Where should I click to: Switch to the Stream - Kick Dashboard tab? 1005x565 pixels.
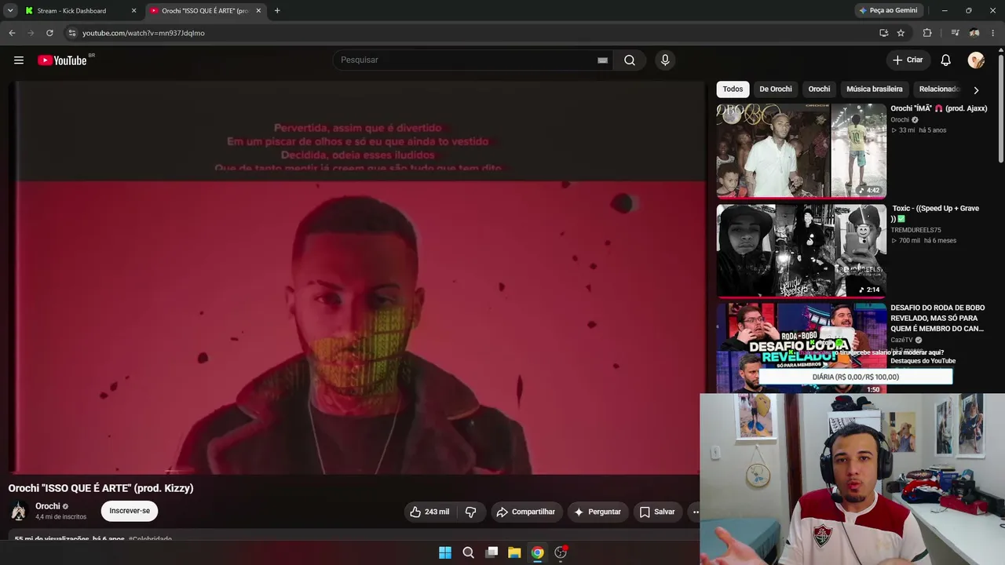[80, 11]
